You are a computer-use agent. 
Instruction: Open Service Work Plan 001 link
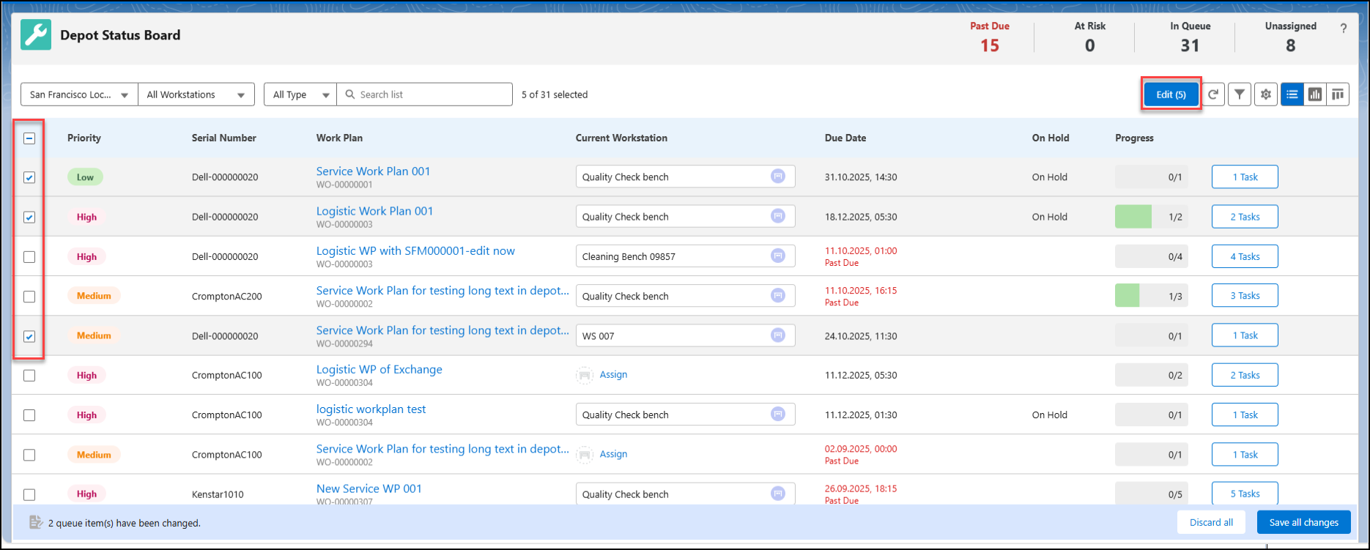(x=373, y=171)
